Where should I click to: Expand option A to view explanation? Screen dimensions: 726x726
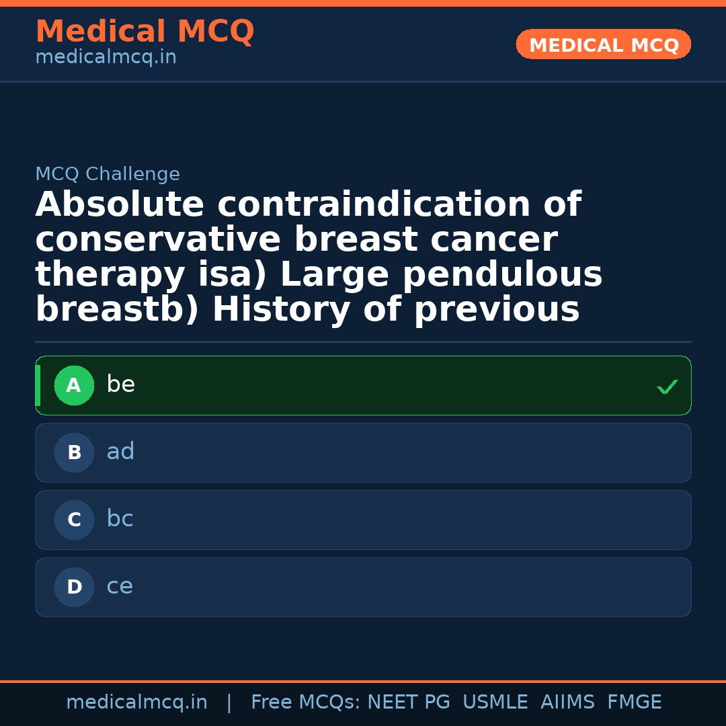363,385
